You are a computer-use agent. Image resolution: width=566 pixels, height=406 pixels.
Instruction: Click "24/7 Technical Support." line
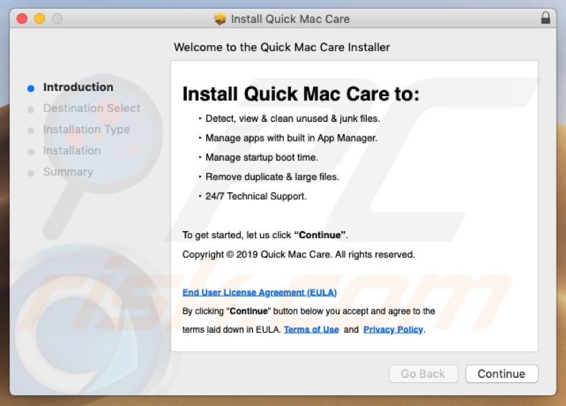click(x=256, y=196)
